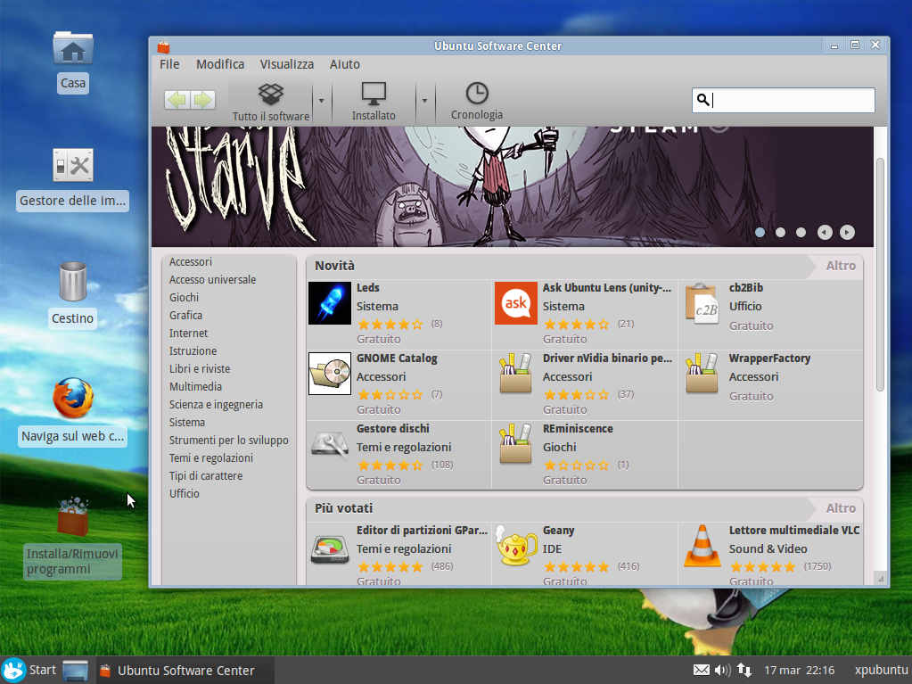The image size is (912, 684).
Task: Show the previous banner slide
Action: click(825, 232)
